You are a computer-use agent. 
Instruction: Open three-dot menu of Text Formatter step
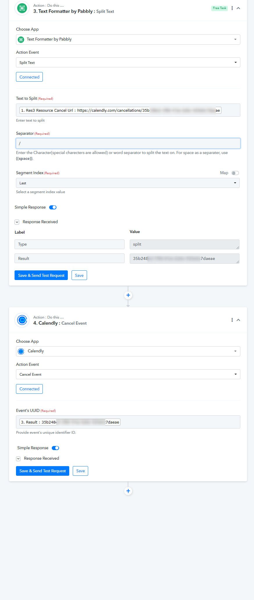(x=232, y=8)
